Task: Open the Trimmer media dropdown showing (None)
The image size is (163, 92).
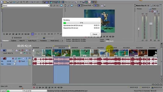Action: point(26,6)
